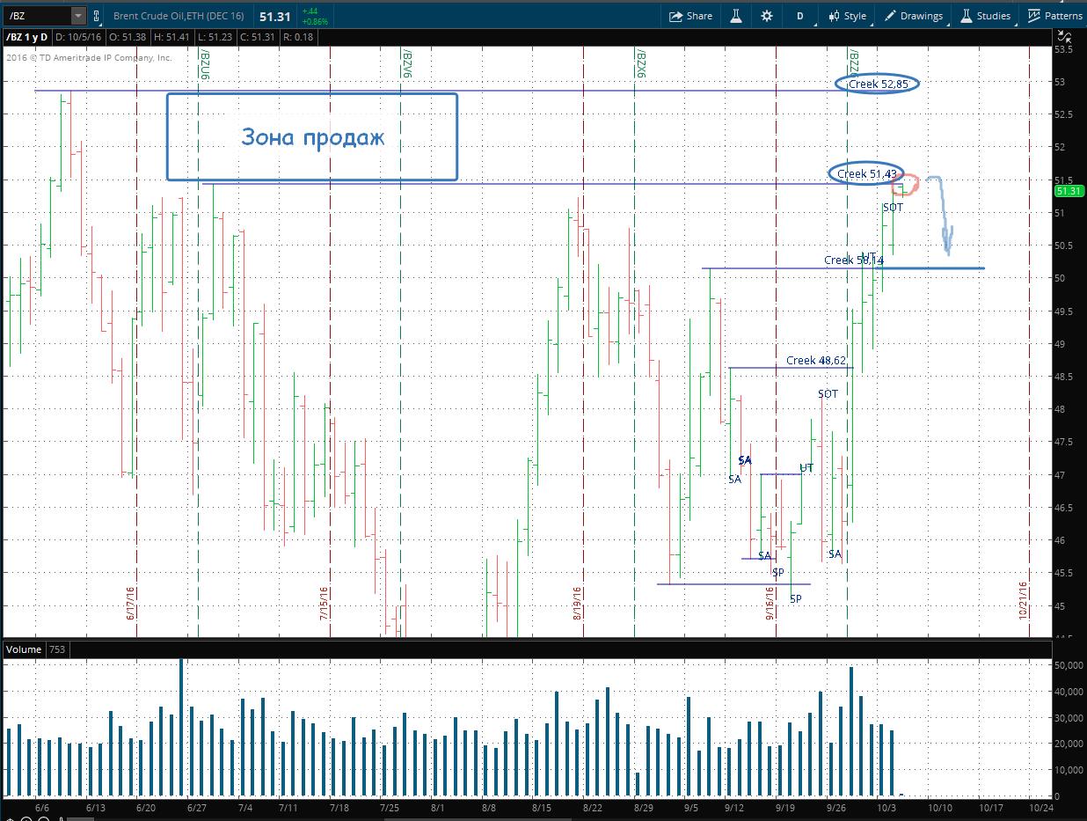This screenshot has width=1087, height=821.
Task: Click the +0.86% change value
Action: (x=314, y=20)
